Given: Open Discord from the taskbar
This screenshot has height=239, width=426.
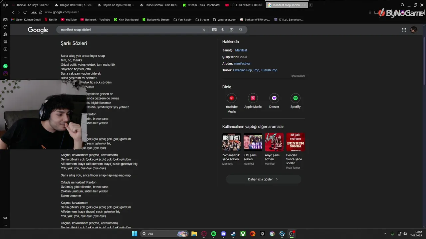Looking at the screenshot, I should [223, 234].
